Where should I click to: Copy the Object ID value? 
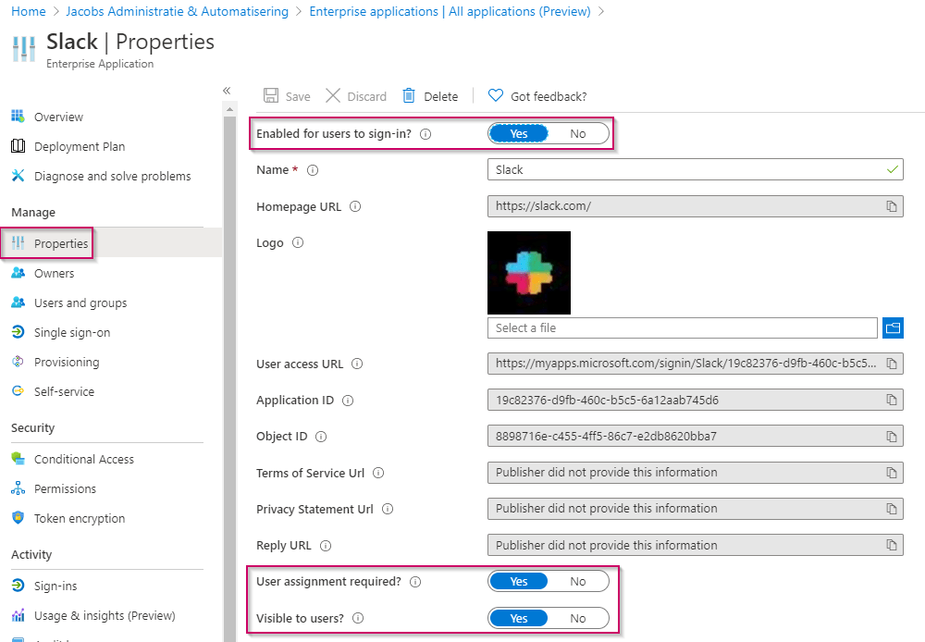tap(892, 437)
